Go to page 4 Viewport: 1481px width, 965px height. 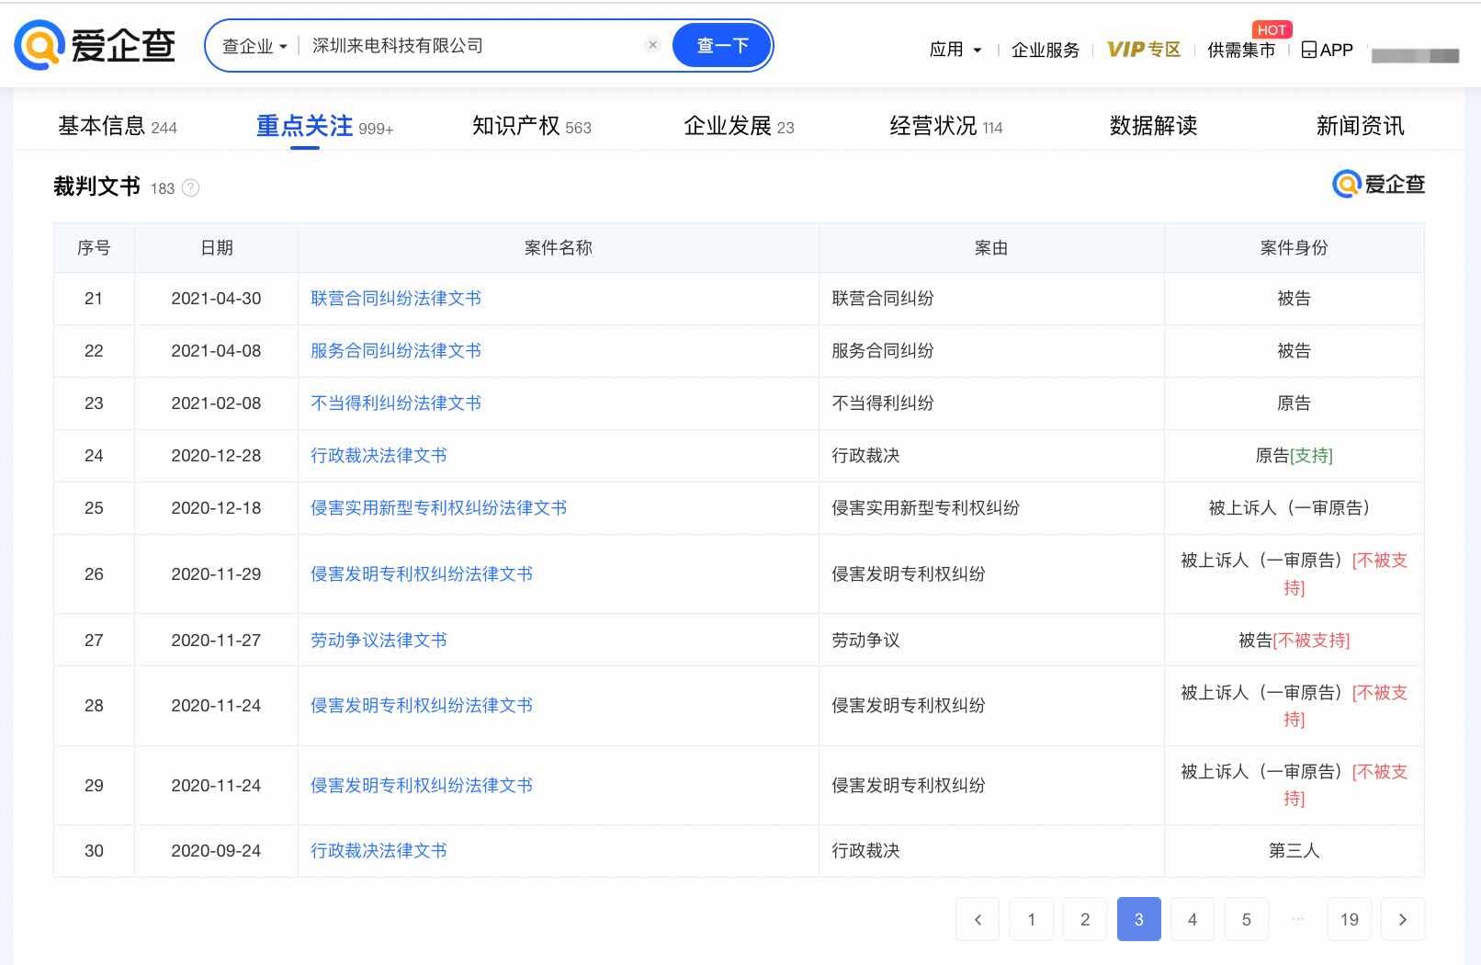pyautogui.click(x=1193, y=919)
